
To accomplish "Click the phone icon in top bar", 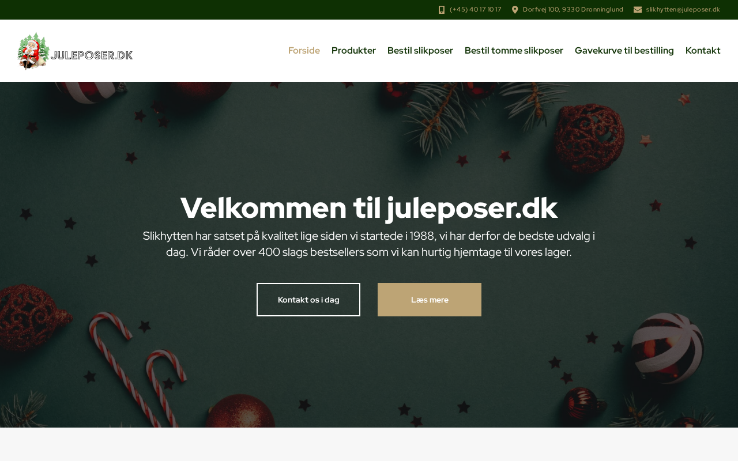I will [442, 10].
